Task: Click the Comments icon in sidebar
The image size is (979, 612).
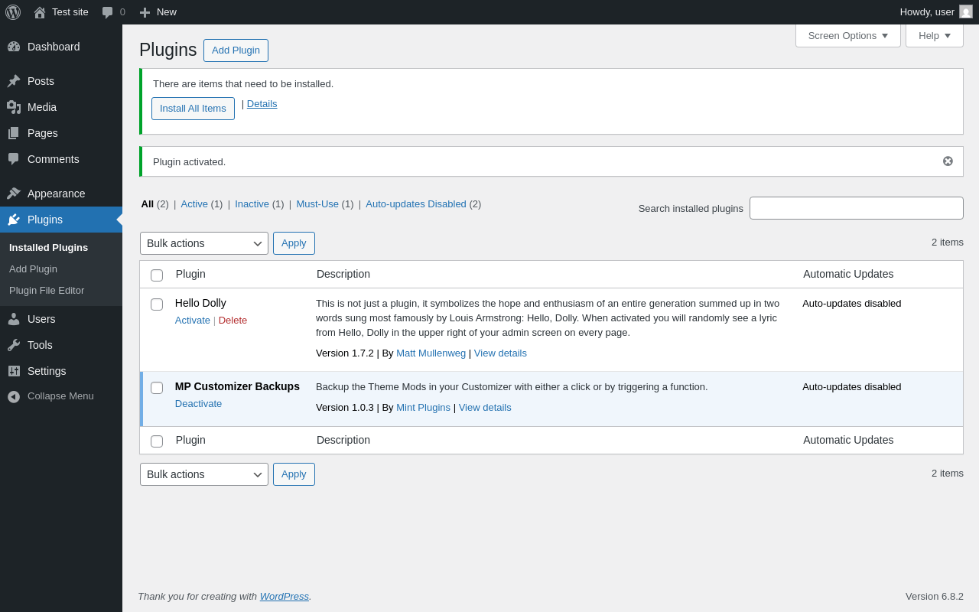Action: [x=14, y=159]
